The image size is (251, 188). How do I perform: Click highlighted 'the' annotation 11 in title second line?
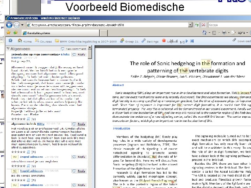(184, 71)
